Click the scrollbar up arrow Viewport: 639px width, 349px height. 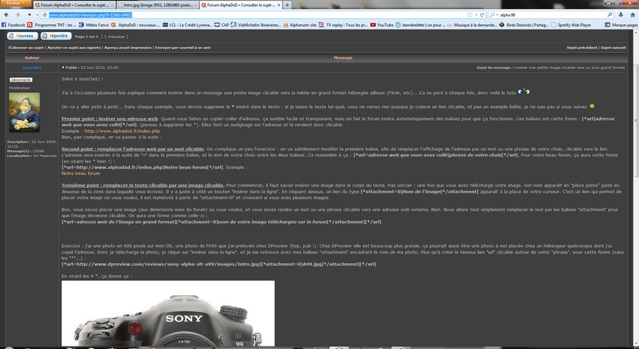(x=636, y=32)
